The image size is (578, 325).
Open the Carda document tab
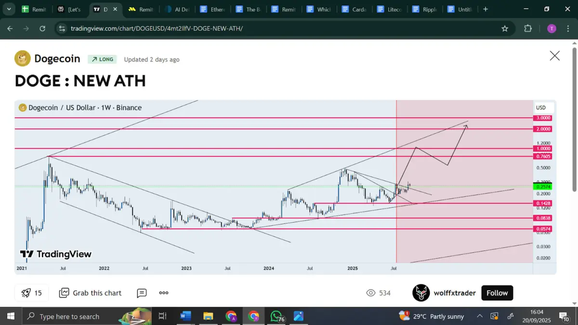(x=355, y=9)
